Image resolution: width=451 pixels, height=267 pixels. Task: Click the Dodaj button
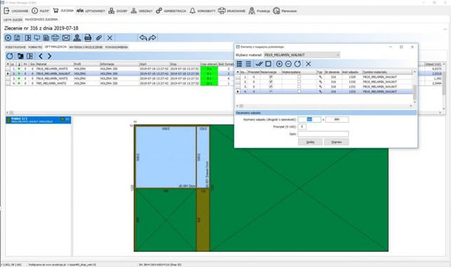coord(310,142)
